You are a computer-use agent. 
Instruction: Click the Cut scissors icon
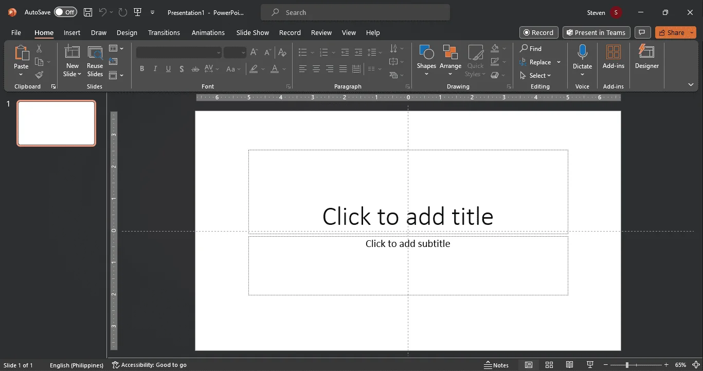(x=39, y=48)
